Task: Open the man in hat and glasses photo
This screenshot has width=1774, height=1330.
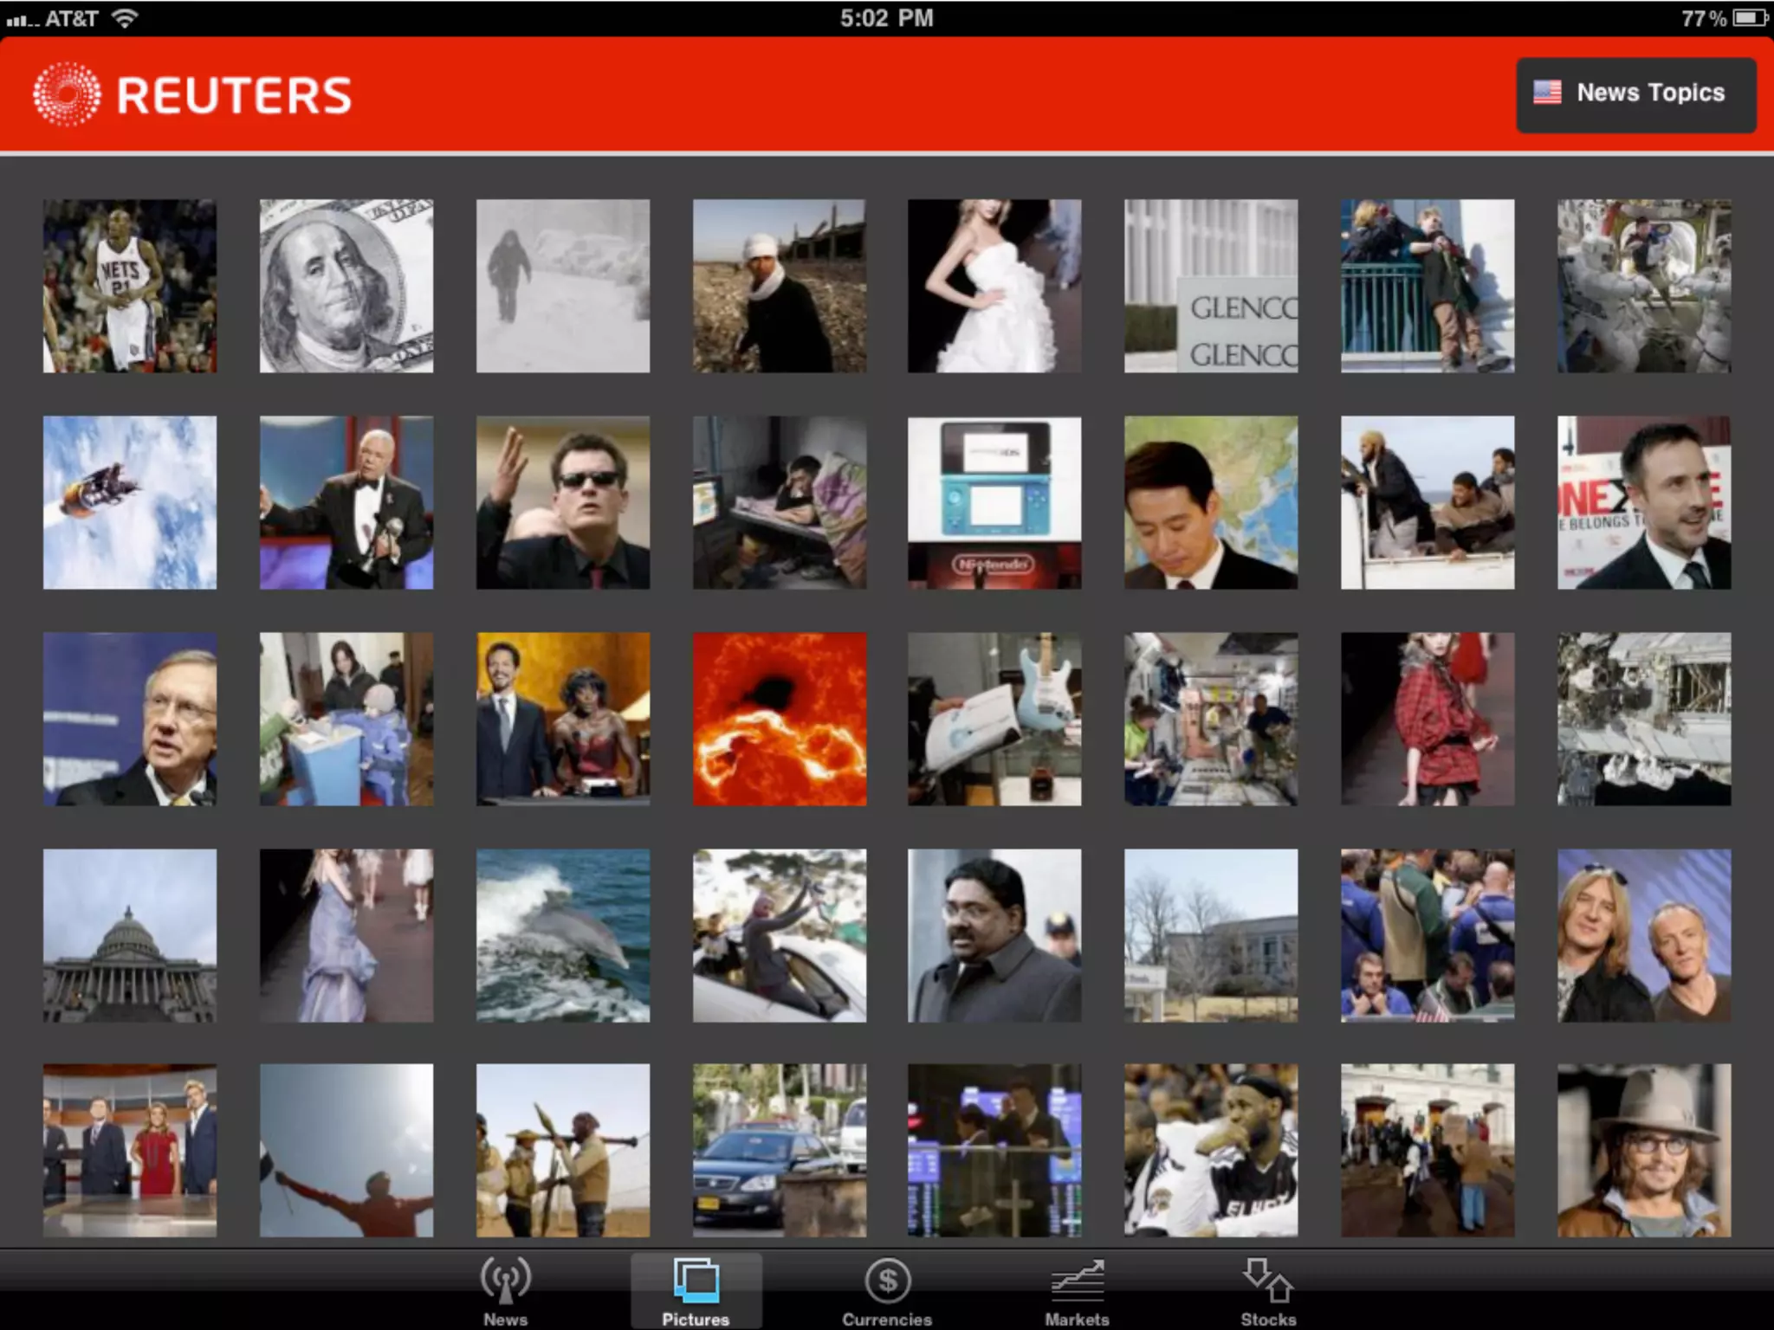Action: point(1643,1151)
